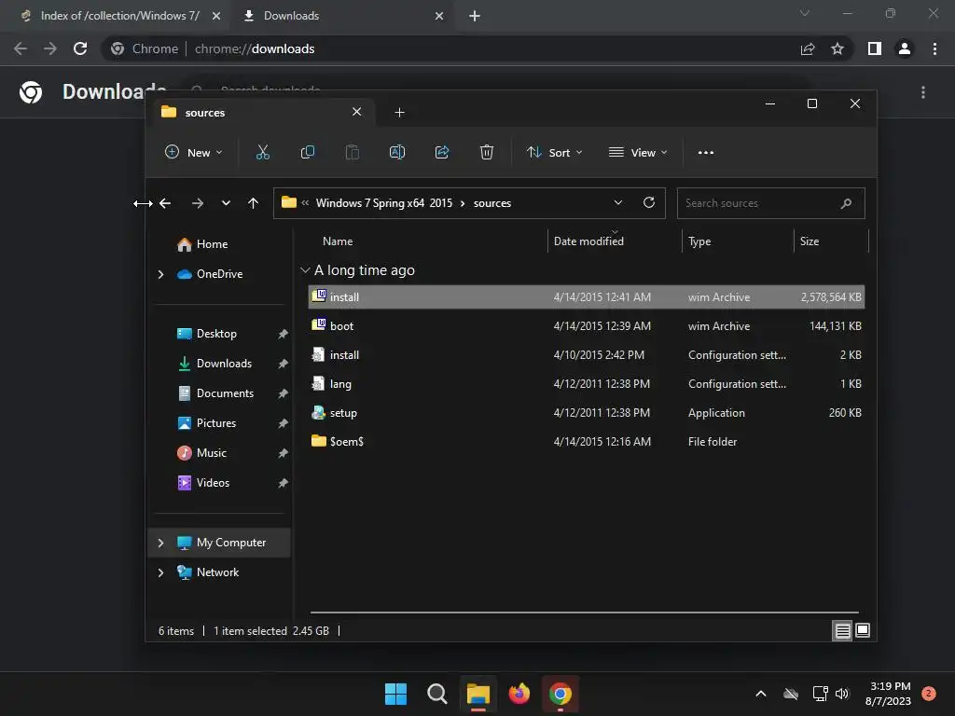Click the Delete trash can icon

(x=486, y=152)
